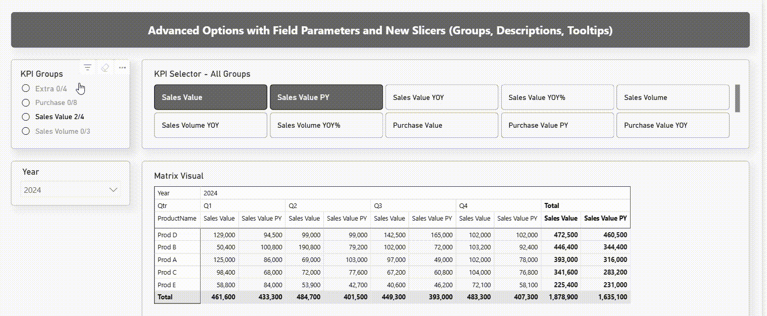
Task: Select the Sales Volume KPI tile
Action: coord(673,97)
